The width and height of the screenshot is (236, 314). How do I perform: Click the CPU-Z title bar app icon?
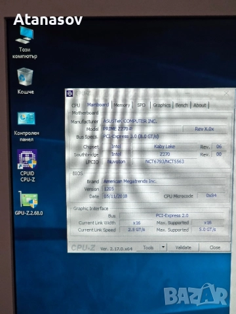point(69,94)
